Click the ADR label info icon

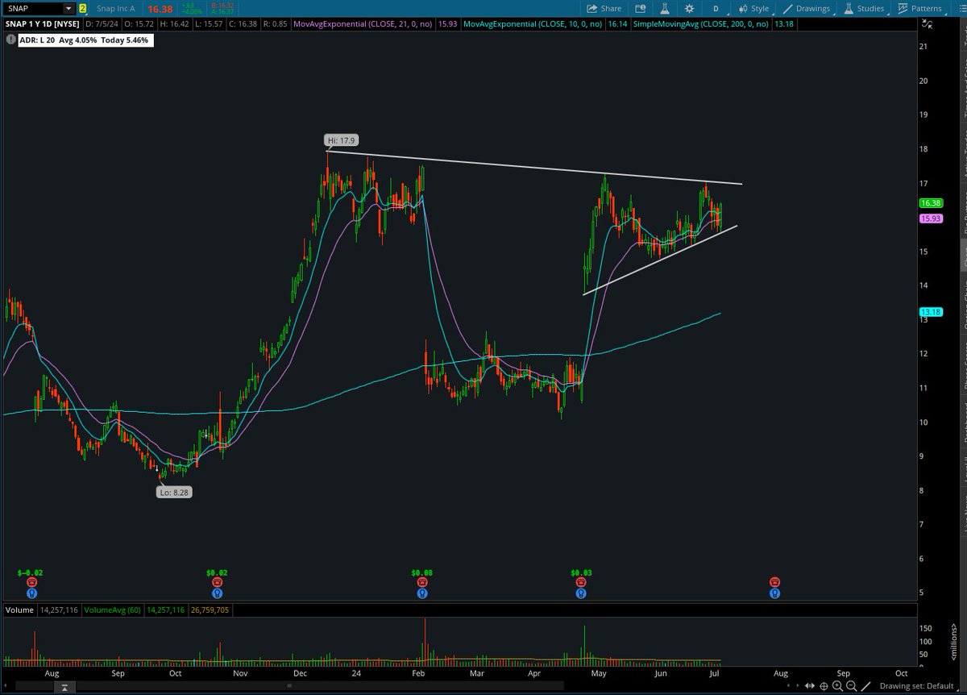[11, 40]
